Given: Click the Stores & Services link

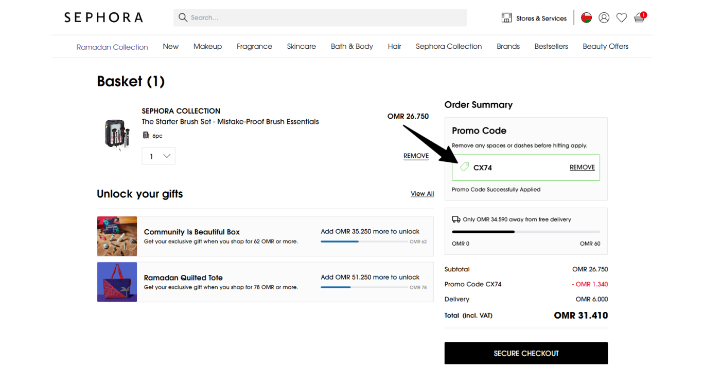Looking at the screenshot, I should (x=541, y=18).
